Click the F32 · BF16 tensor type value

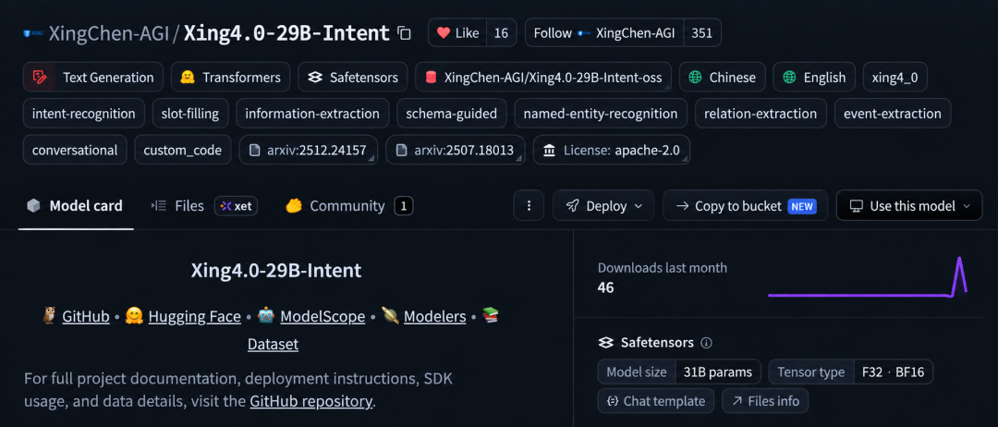pyautogui.click(x=893, y=372)
